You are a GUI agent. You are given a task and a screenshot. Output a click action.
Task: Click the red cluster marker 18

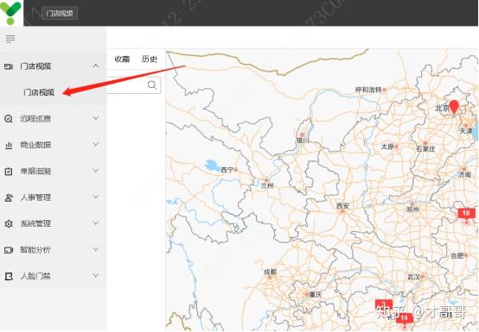tap(466, 214)
